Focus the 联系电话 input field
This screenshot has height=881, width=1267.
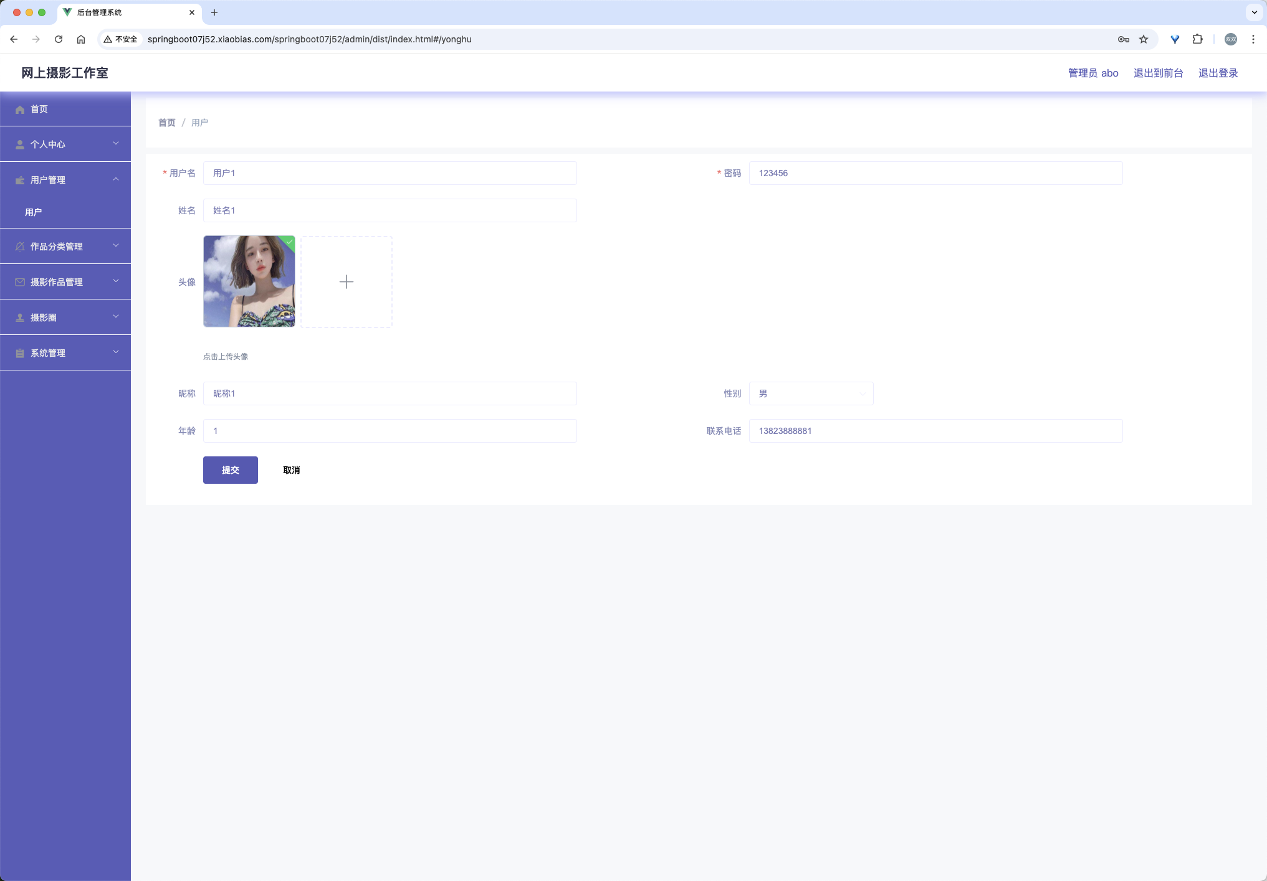(x=935, y=431)
